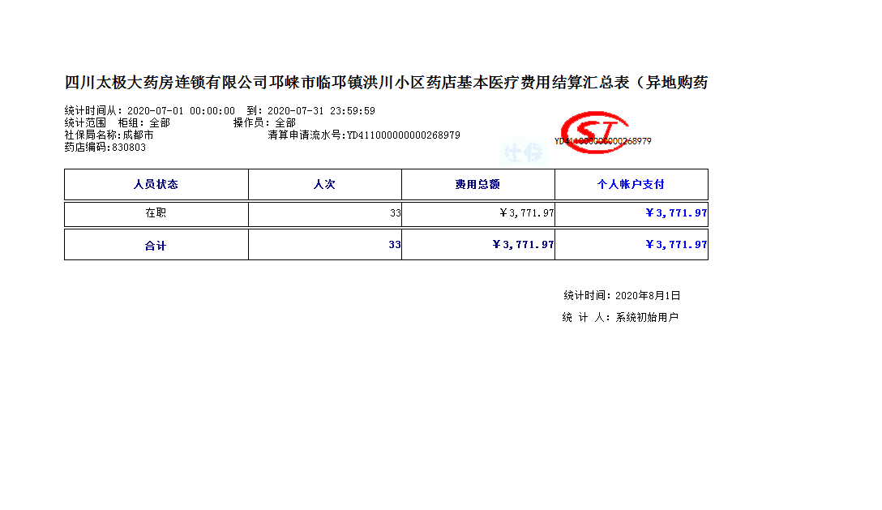The image size is (882, 510).
Task: Click the 药店编码:830803 line
Action: coord(105,148)
